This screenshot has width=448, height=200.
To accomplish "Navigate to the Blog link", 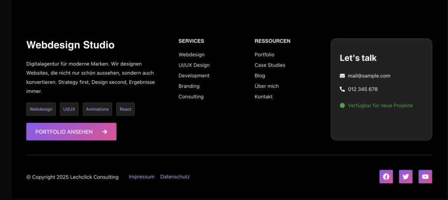I will coord(260,76).
